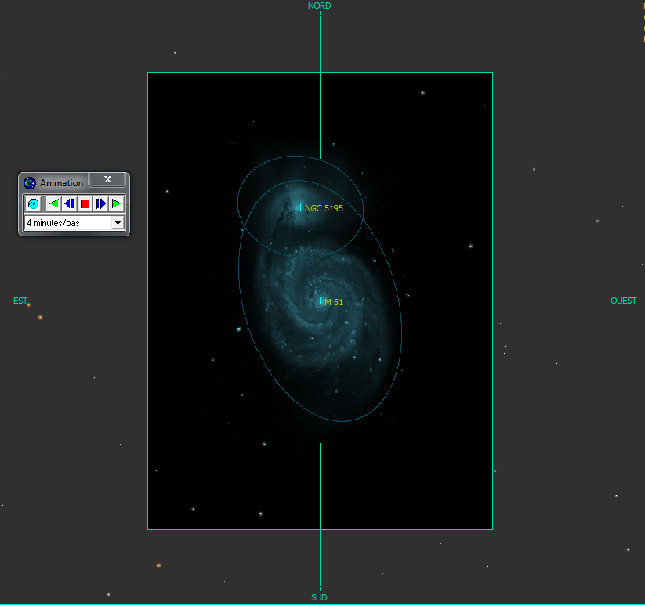This screenshot has width=645, height=605.
Task: Click the Animation panel's app icon
Action: (x=30, y=183)
